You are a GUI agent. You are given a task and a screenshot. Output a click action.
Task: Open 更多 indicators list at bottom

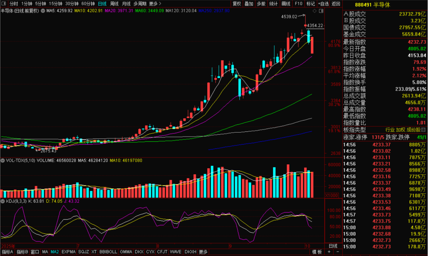coord(203,252)
